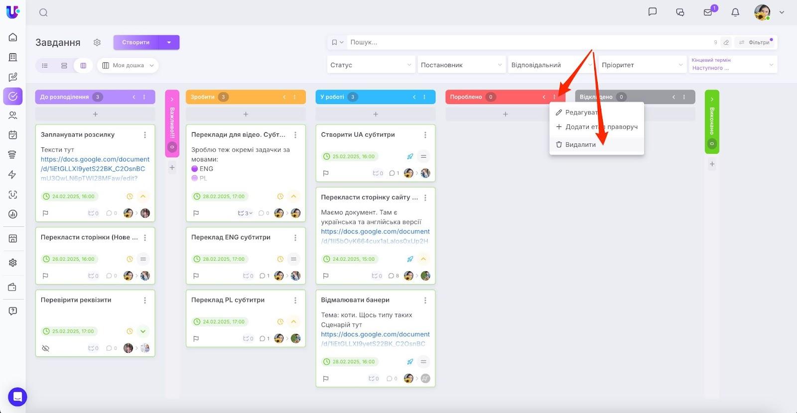
Task: Collapse the До розподілення column
Action: 133,97
